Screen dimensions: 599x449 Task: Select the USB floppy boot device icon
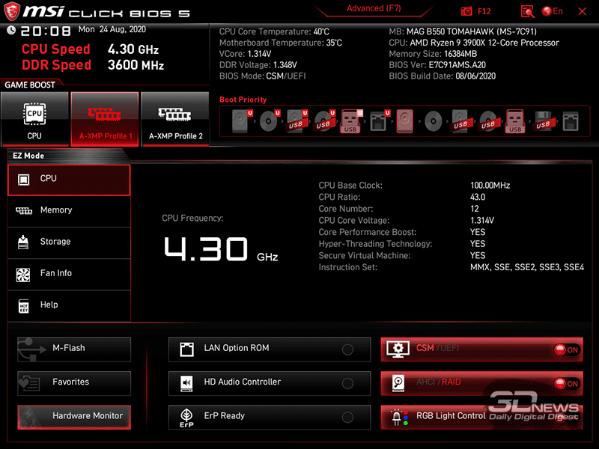[x=544, y=121]
